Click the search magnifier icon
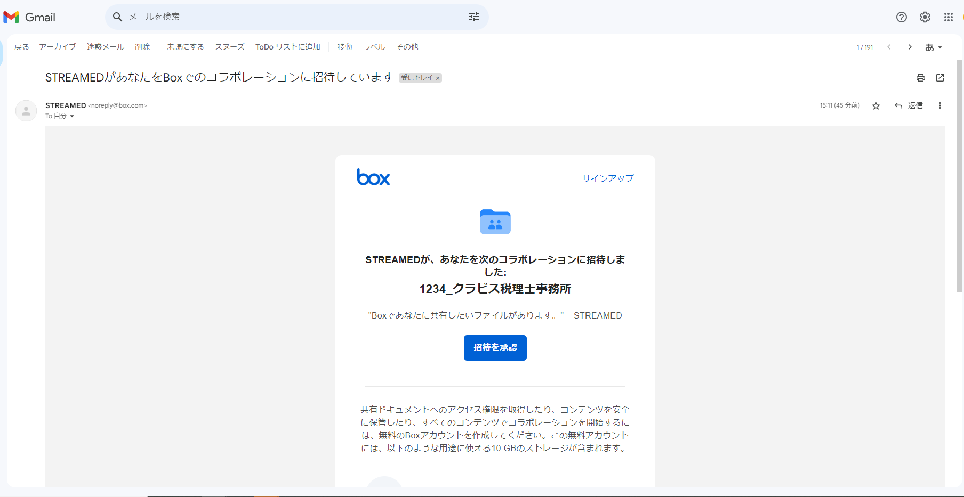The width and height of the screenshot is (964, 497). [x=118, y=17]
